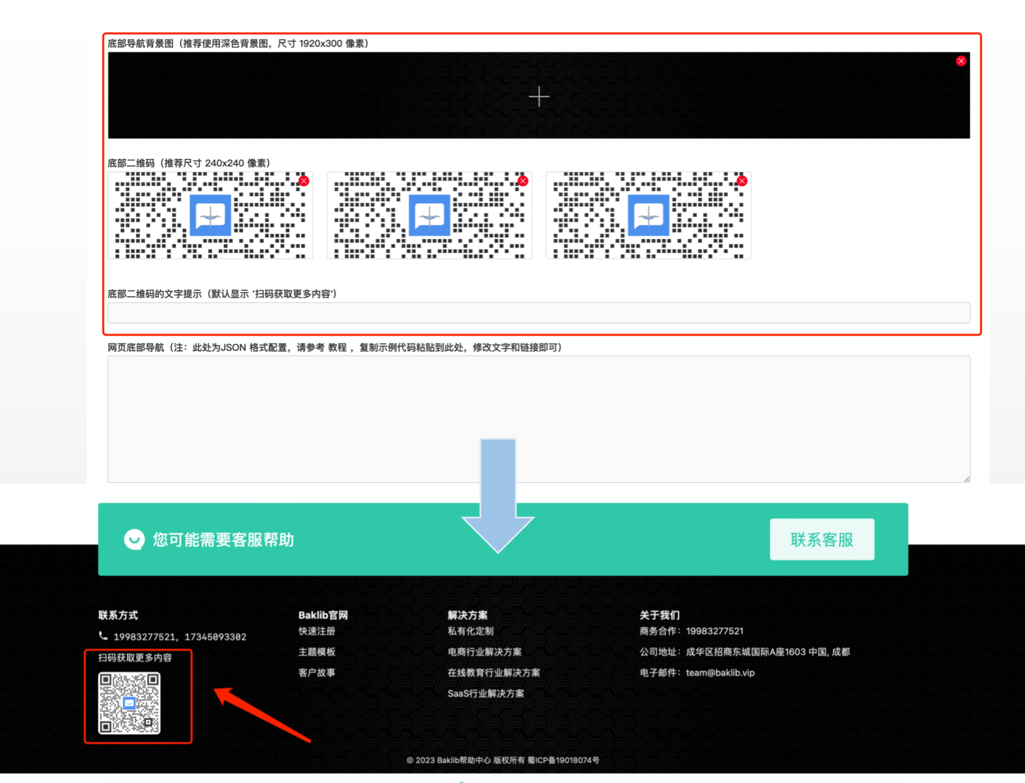Click the phone icon under 联系方式

click(x=103, y=636)
